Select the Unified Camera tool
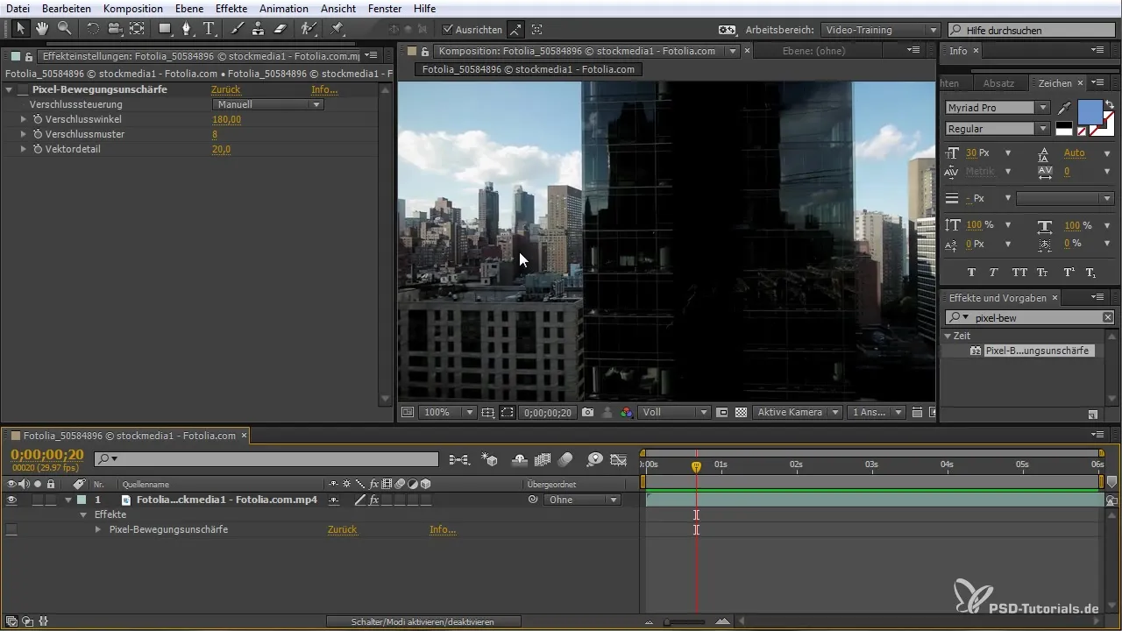 point(115,29)
